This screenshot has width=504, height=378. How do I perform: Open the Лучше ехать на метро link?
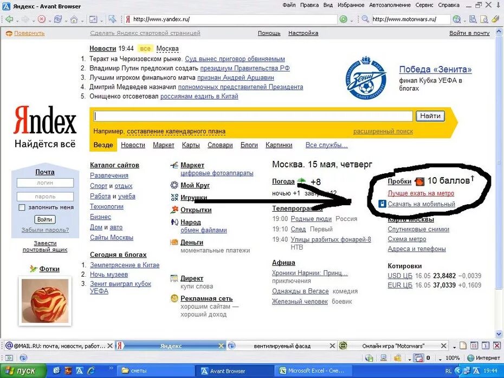pos(421,193)
